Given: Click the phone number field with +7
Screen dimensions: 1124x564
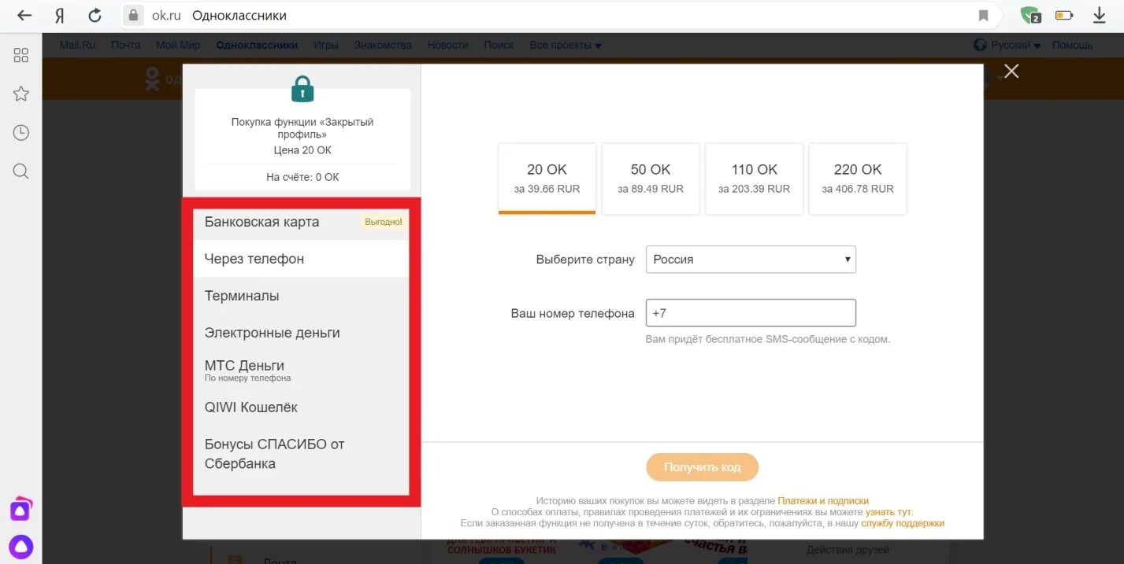Looking at the screenshot, I should point(751,313).
